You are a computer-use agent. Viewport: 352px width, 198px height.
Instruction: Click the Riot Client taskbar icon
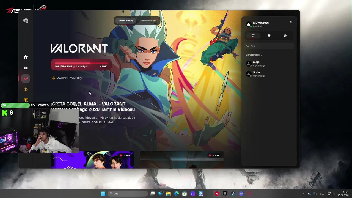click(217, 194)
